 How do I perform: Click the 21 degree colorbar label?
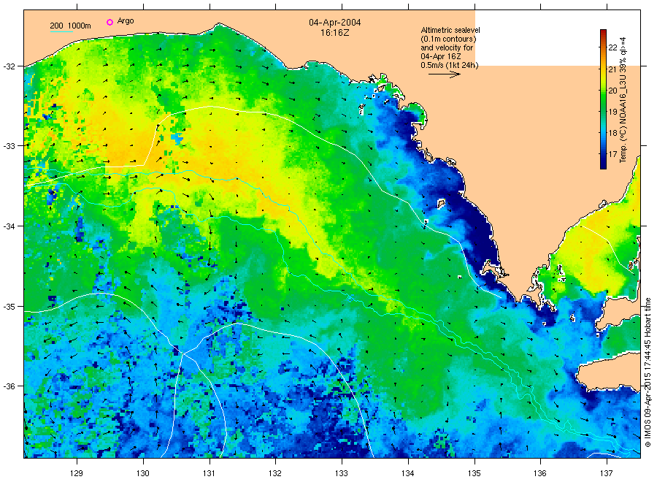tap(612, 69)
